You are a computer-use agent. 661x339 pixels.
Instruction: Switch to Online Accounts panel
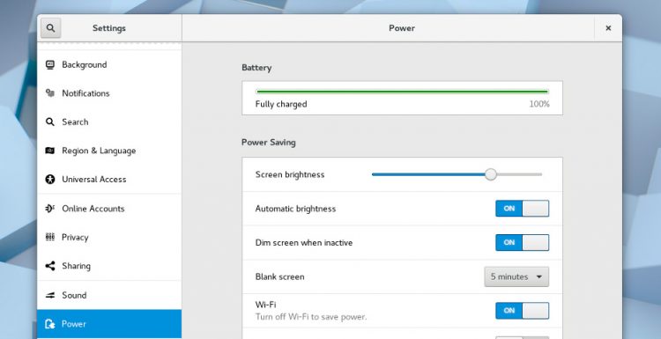click(109, 209)
